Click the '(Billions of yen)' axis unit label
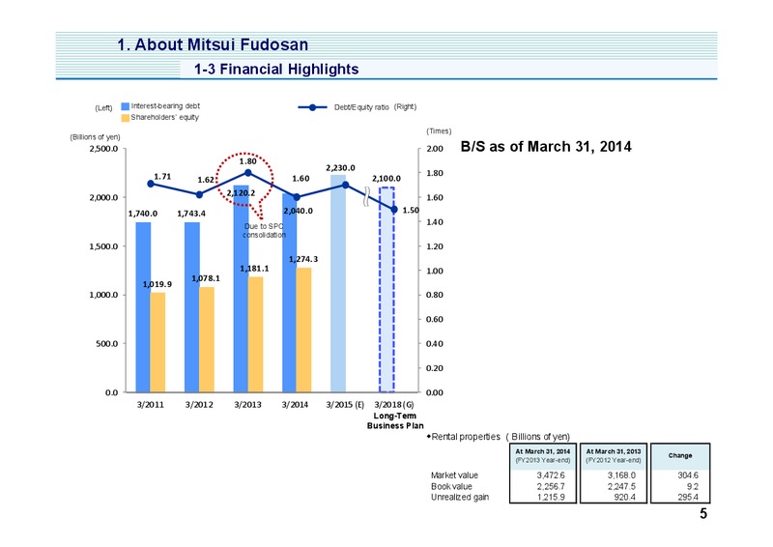Screen dimensions: 773x547 (x=95, y=137)
